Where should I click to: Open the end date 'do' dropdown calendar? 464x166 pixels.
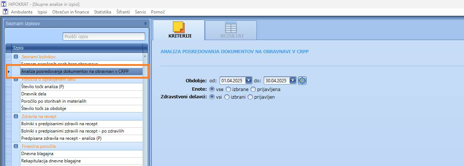coord(293,80)
